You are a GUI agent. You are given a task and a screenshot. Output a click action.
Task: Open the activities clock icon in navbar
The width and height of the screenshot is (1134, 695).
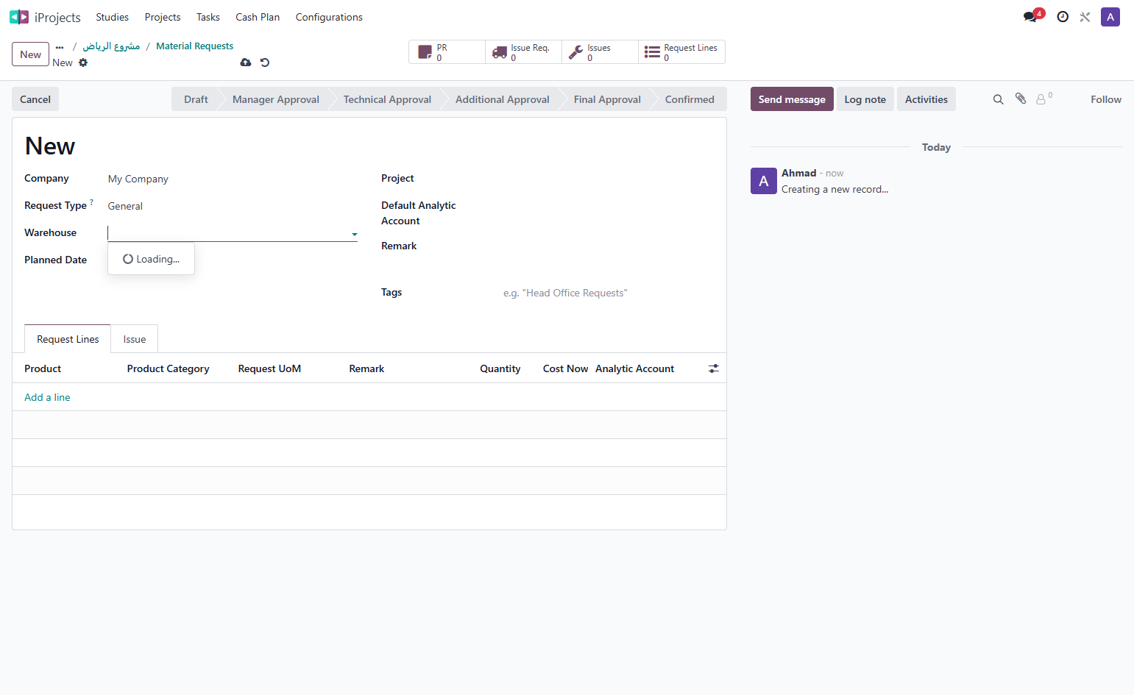(1063, 17)
